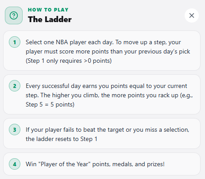This screenshot has width=205, height=179.
Task: Click 'To move up a step' sentence start
Action: click(x=141, y=42)
